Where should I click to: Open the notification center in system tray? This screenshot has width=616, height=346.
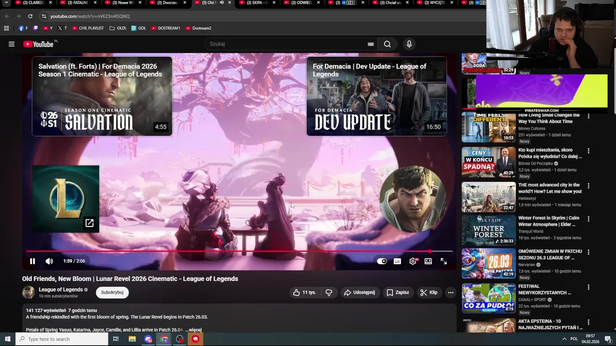[608, 339]
